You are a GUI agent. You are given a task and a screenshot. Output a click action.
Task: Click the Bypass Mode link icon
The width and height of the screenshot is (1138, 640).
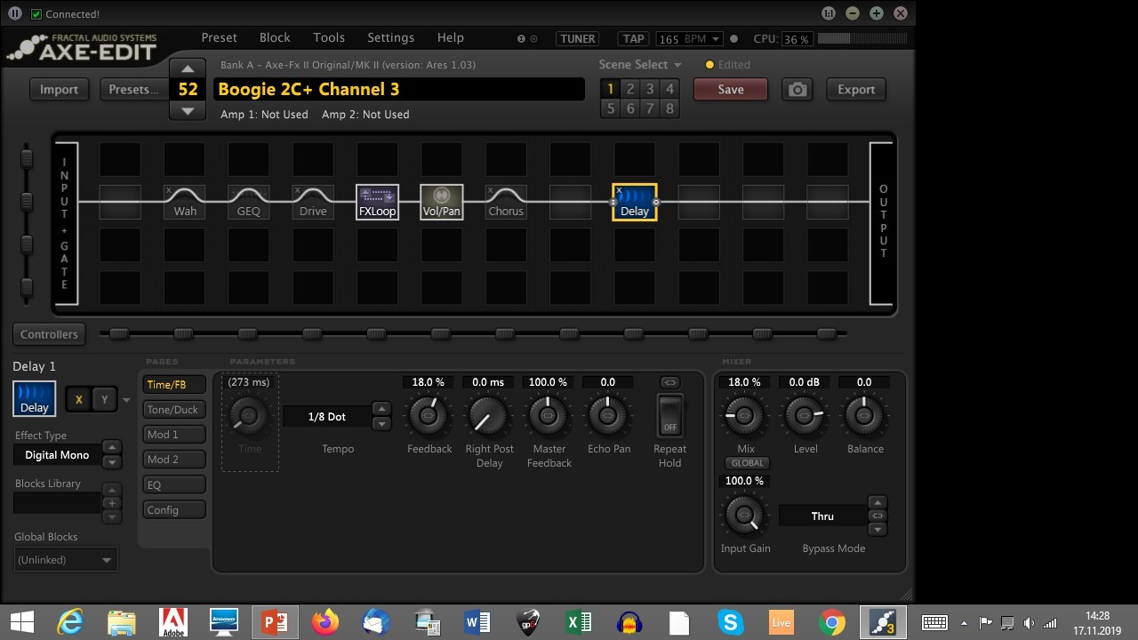878,516
